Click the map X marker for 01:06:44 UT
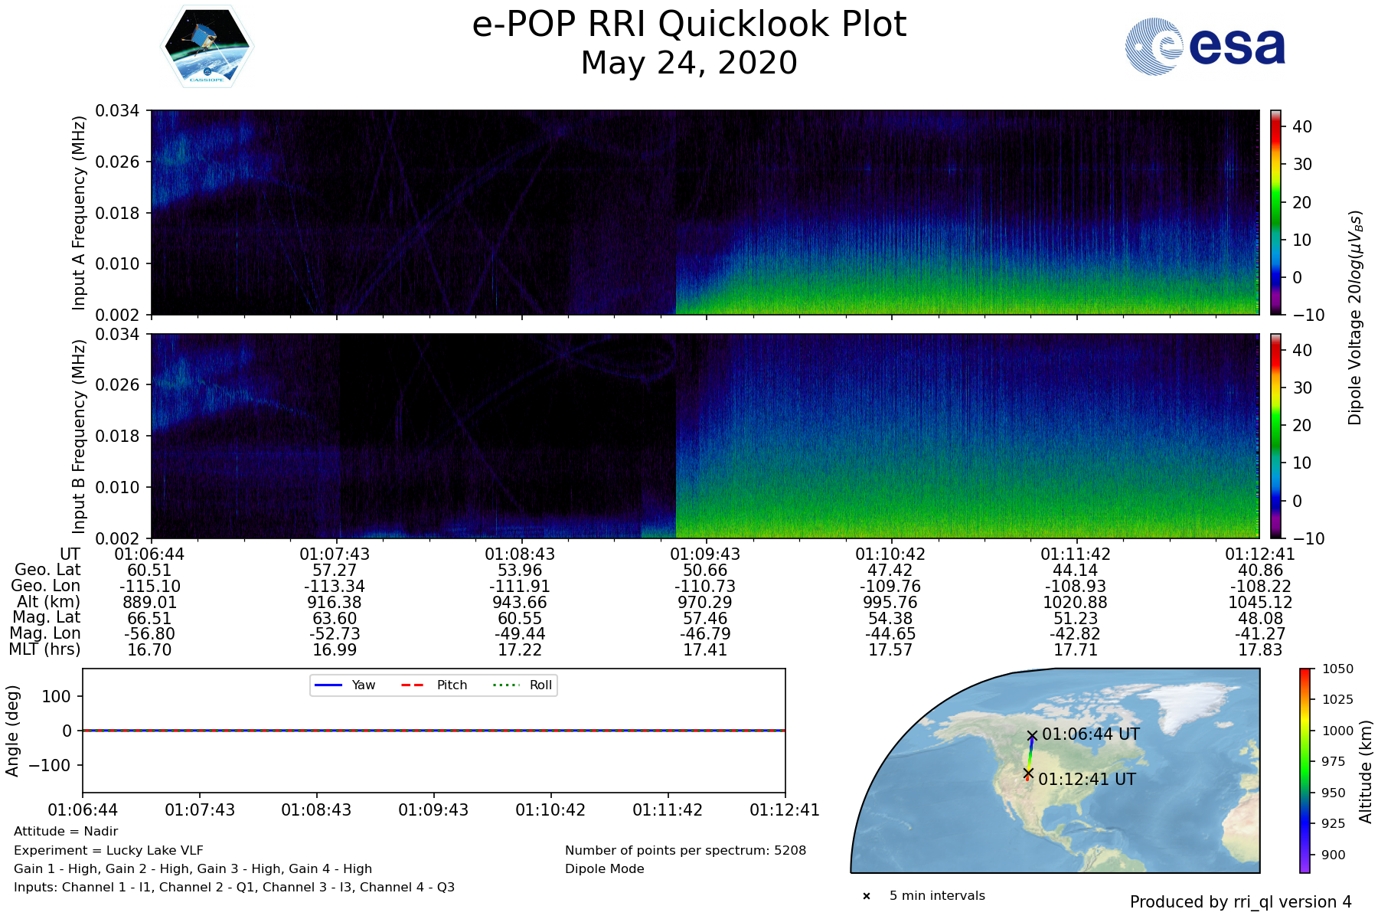This screenshot has height=919, width=1378. click(1032, 735)
